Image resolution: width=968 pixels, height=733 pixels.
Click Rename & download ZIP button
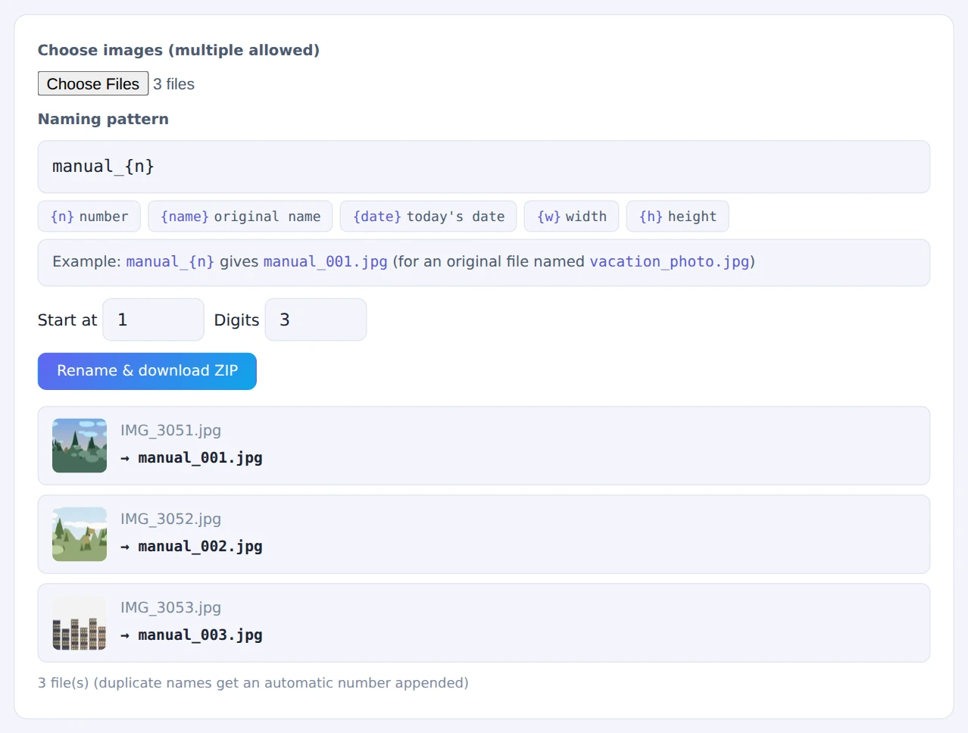pyautogui.click(x=147, y=371)
